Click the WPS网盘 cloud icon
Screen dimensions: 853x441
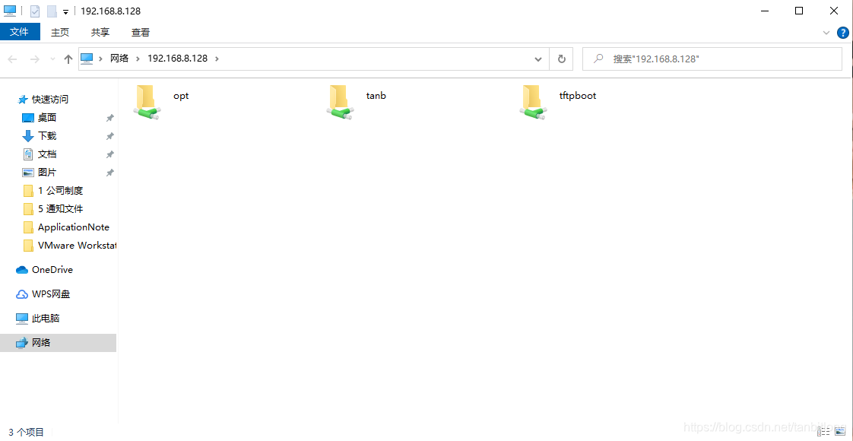(22, 294)
